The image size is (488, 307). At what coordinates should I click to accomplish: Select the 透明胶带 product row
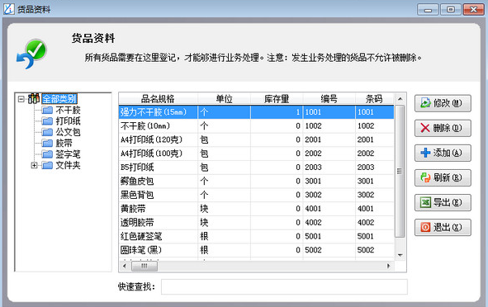click(x=257, y=222)
